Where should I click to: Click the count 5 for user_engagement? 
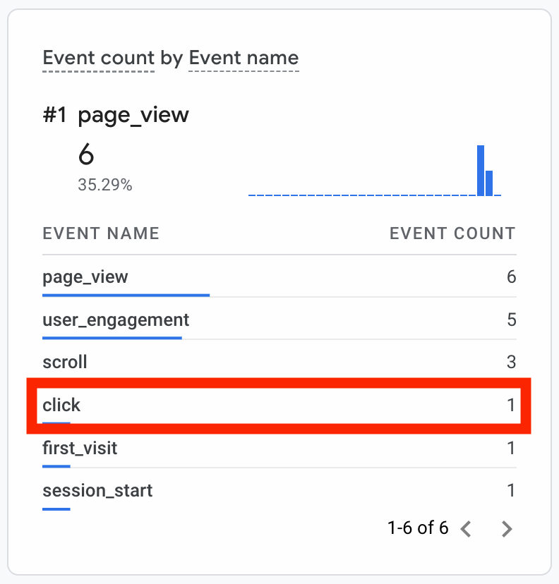tap(512, 320)
